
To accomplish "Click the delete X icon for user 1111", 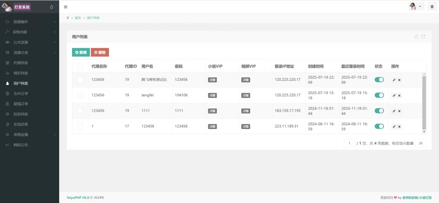I will (x=399, y=111).
